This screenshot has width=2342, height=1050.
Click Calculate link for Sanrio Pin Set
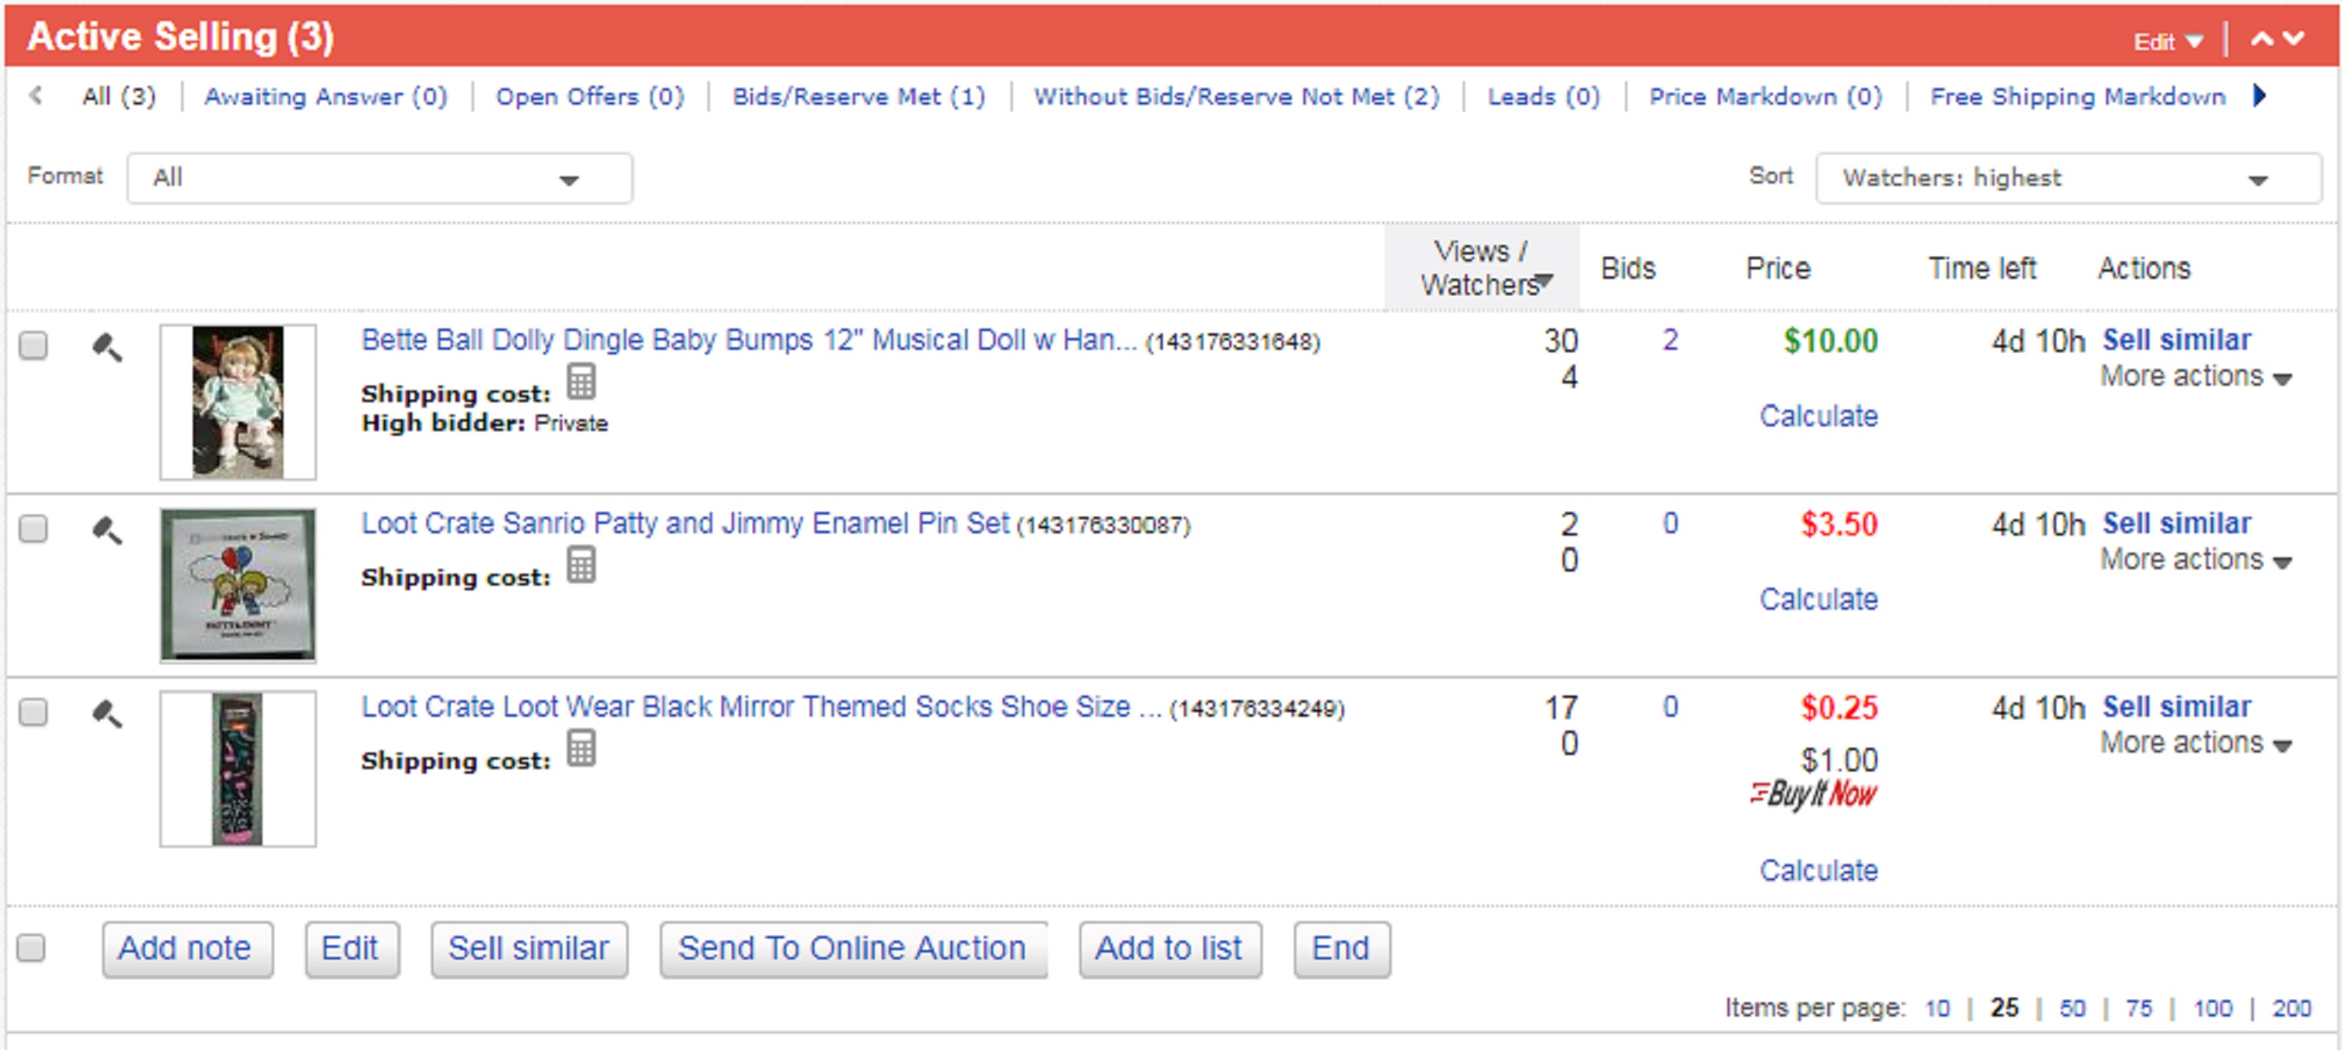(1818, 599)
